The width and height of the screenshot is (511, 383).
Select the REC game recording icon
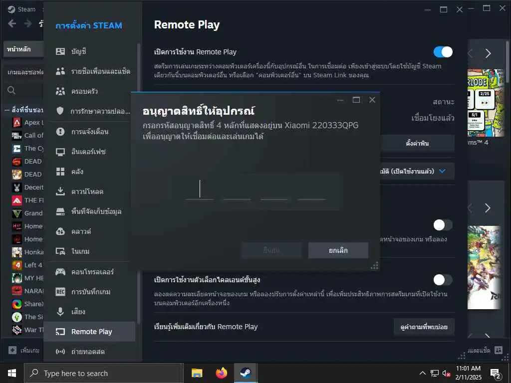(x=60, y=291)
